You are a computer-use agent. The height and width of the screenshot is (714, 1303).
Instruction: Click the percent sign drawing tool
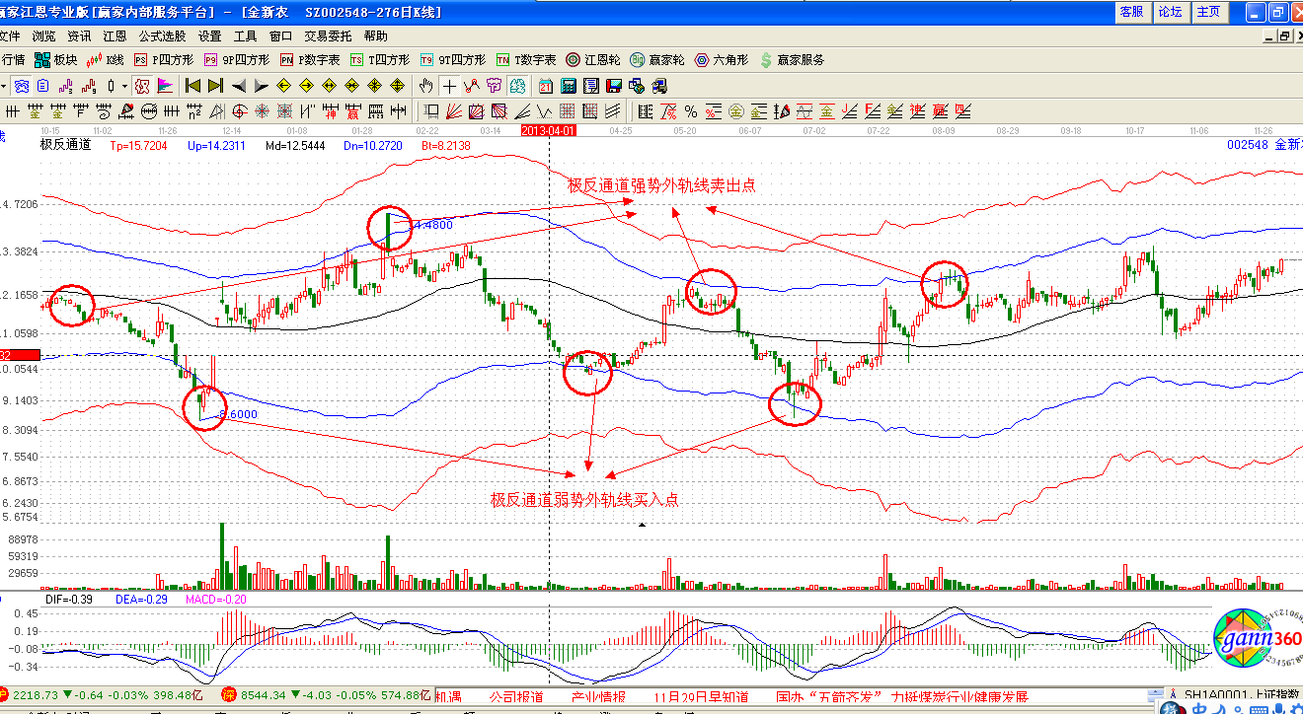[690, 110]
